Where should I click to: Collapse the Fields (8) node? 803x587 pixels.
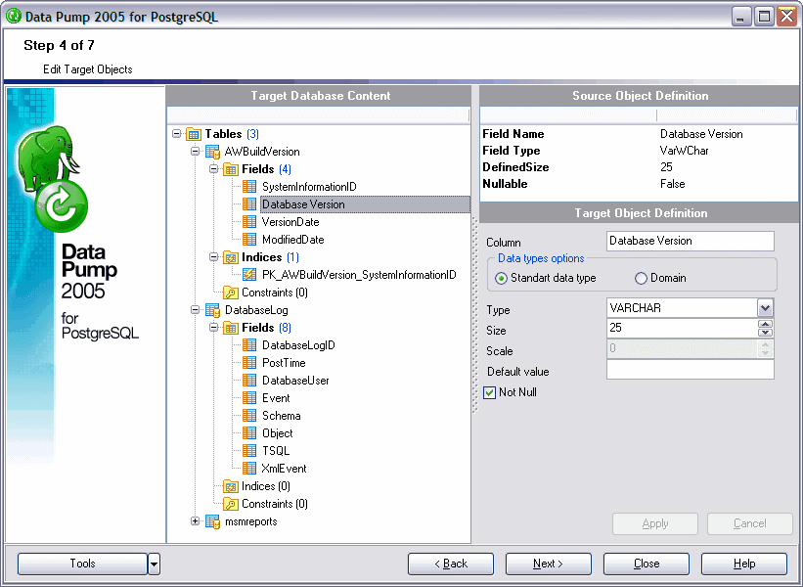[x=213, y=328]
